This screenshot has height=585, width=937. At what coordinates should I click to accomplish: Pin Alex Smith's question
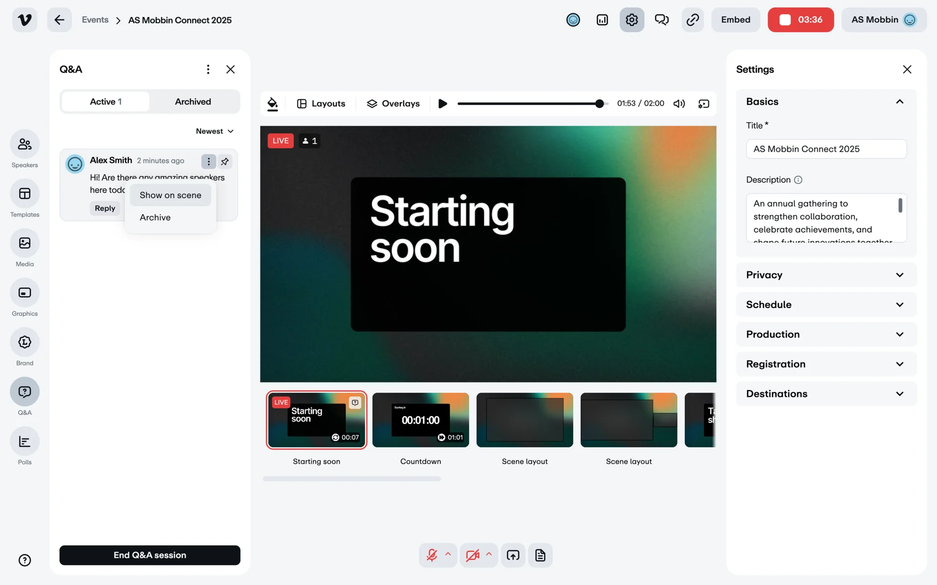coord(225,161)
